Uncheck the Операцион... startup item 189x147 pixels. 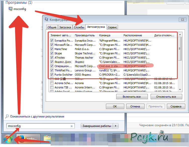pyautogui.click(x=52, y=66)
